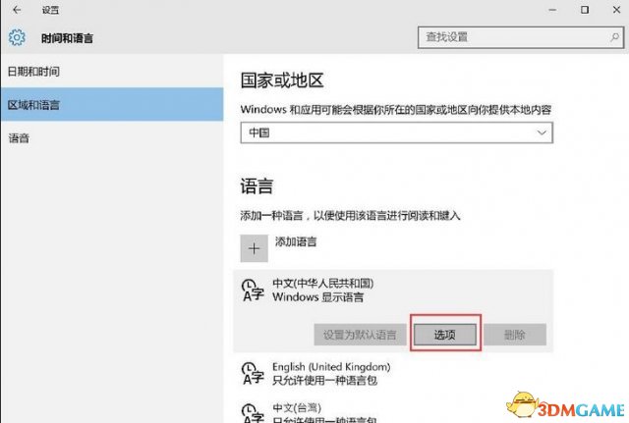
Task: Click the plus icon to add language
Action: pos(254,248)
